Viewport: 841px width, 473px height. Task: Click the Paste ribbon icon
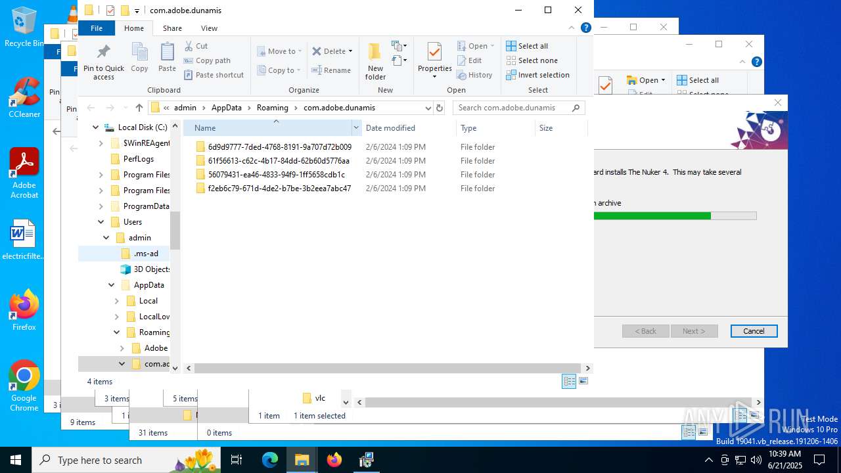tap(167, 57)
